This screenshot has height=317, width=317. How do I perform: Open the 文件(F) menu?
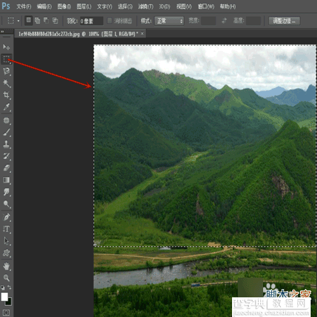pos(23,6)
